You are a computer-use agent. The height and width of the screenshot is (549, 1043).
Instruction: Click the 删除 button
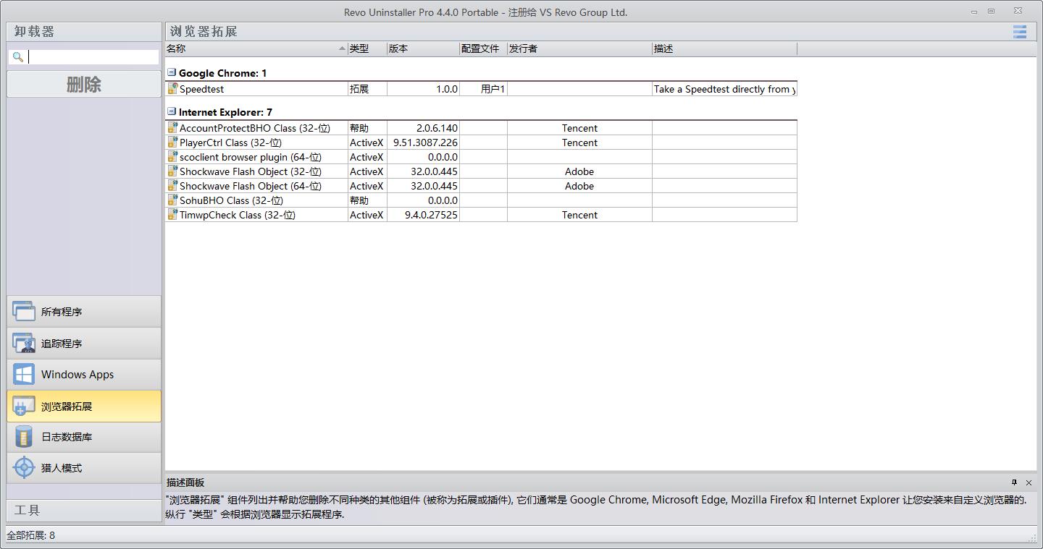[x=84, y=84]
